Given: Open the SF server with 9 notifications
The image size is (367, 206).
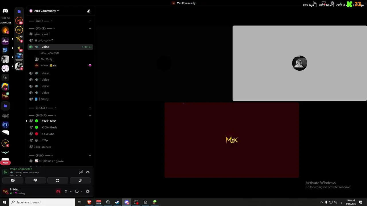Looking at the screenshot, I should [x=5, y=143].
